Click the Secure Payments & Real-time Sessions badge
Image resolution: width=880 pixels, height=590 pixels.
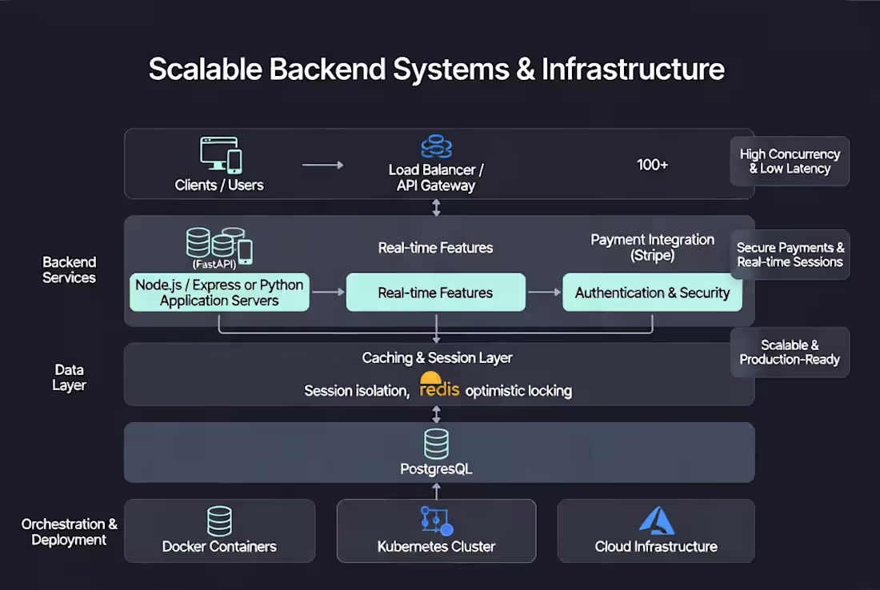pos(790,254)
